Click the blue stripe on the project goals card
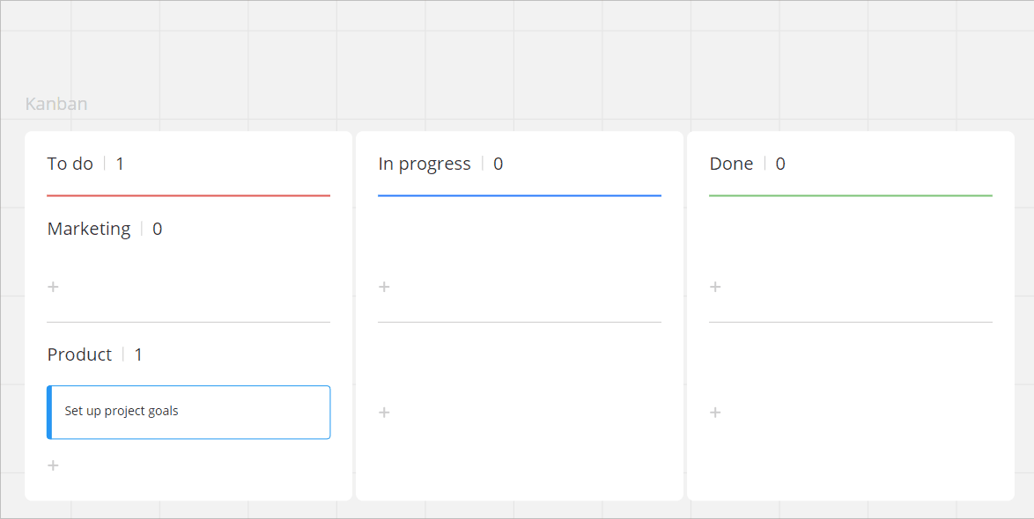Screen dimensions: 1034x519 click(49, 412)
